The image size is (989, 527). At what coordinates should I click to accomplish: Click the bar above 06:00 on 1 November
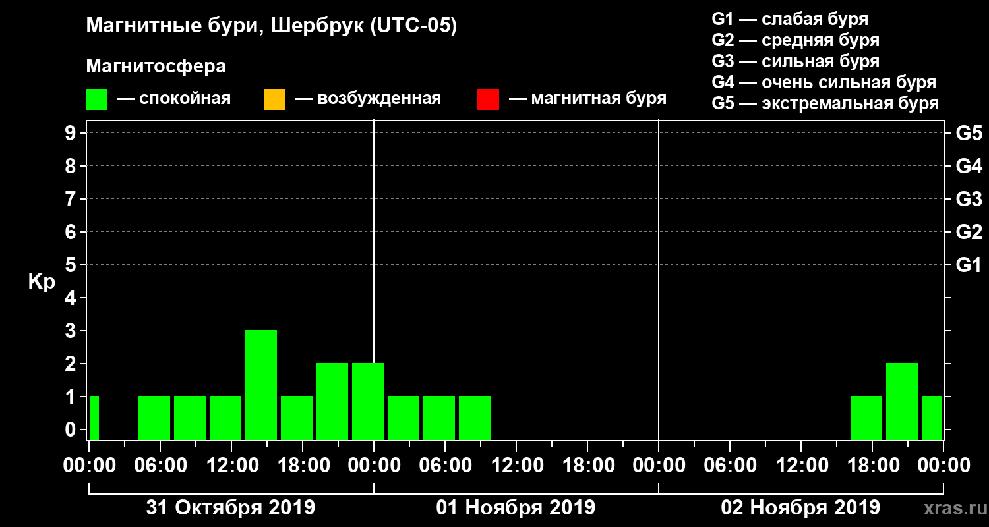(x=439, y=418)
